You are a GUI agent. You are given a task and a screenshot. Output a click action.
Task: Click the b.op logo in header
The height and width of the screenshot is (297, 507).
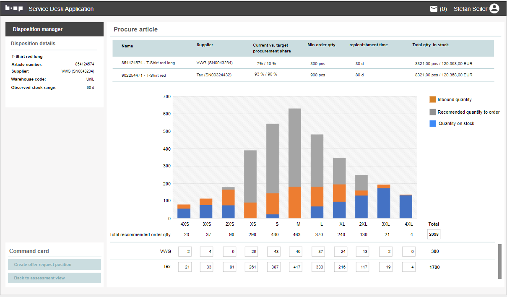(x=14, y=8)
